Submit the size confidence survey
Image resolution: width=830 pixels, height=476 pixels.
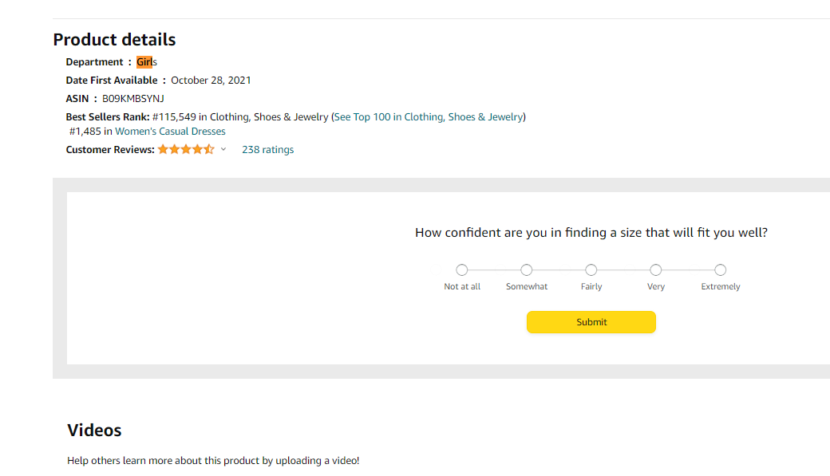click(591, 322)
